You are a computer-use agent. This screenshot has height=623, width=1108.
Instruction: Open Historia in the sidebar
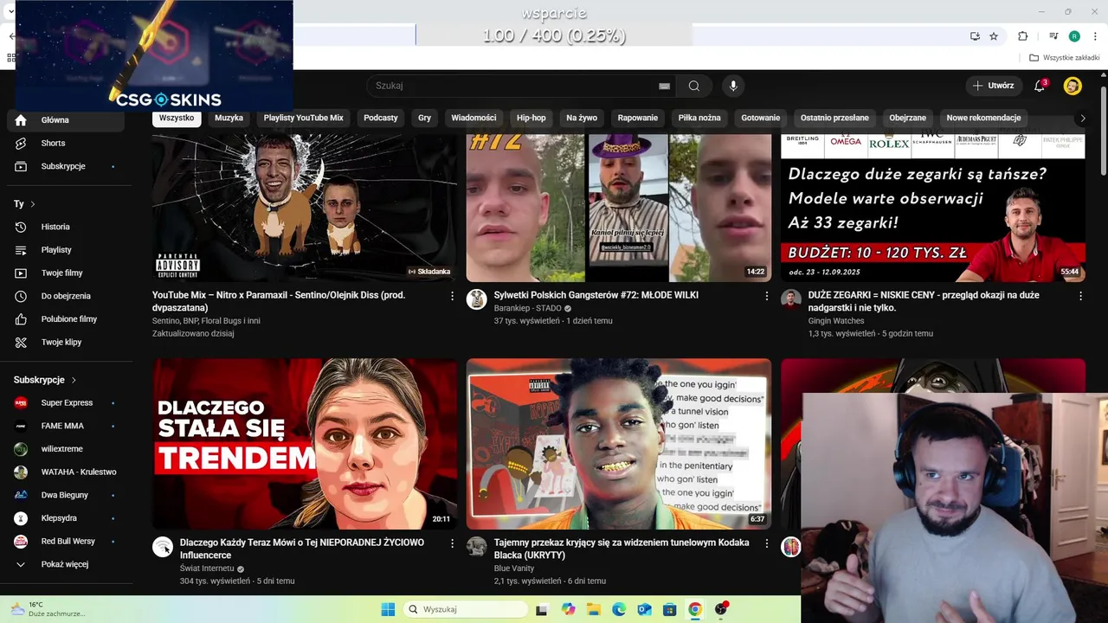tap(66, 227)
